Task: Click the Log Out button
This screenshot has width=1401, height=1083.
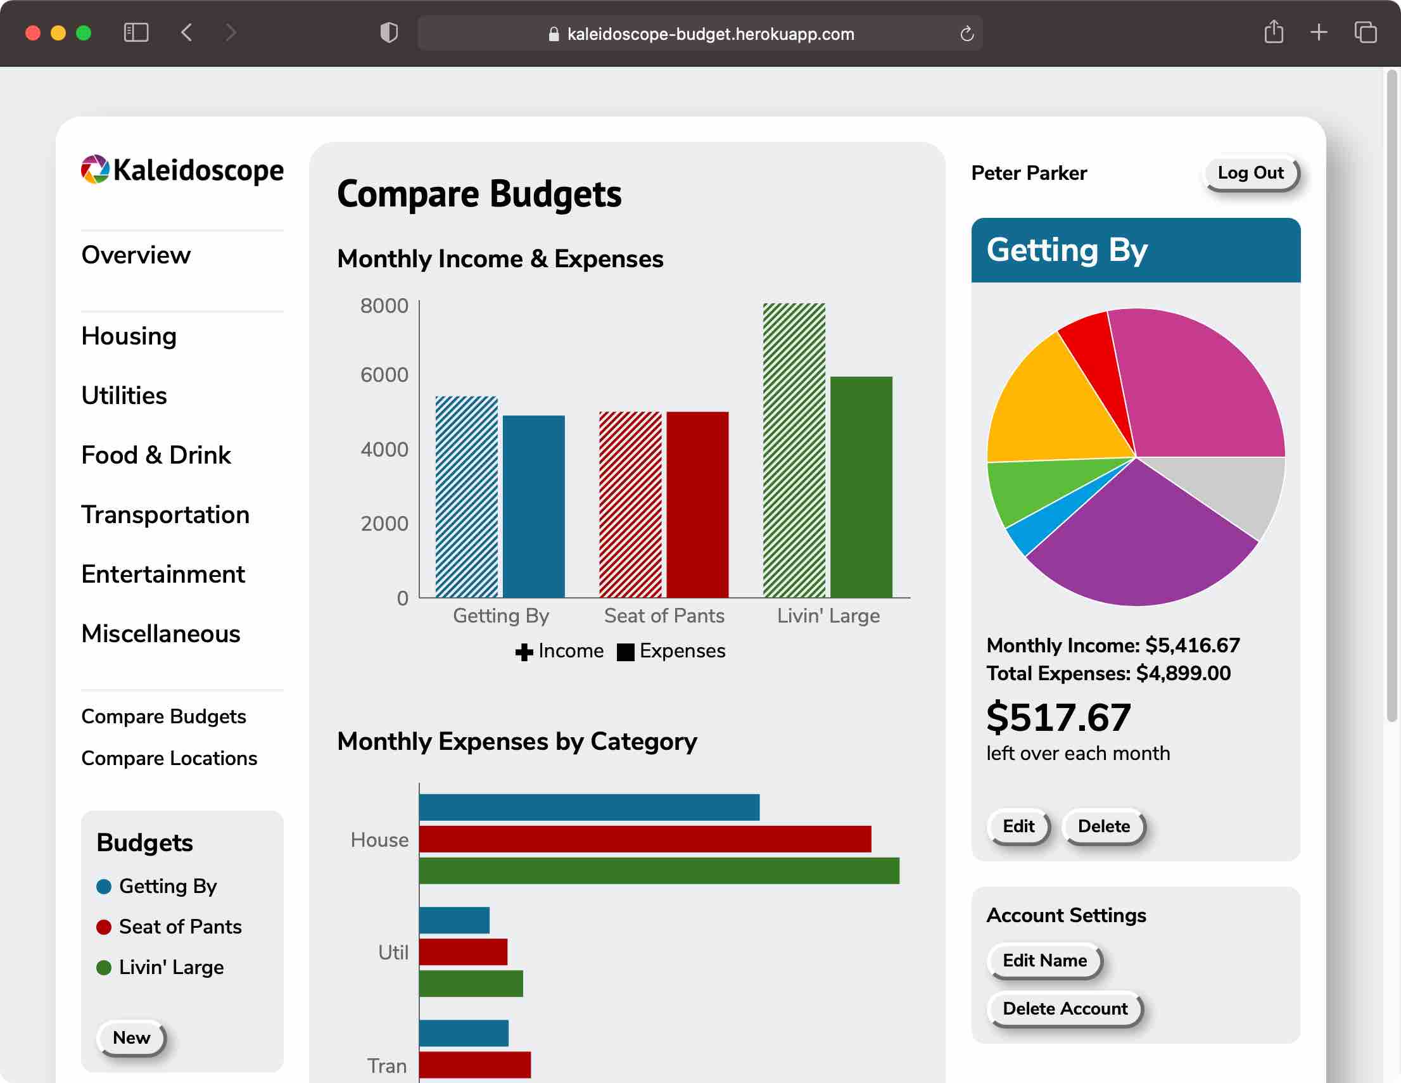Action: click(x=1250, y=174)
